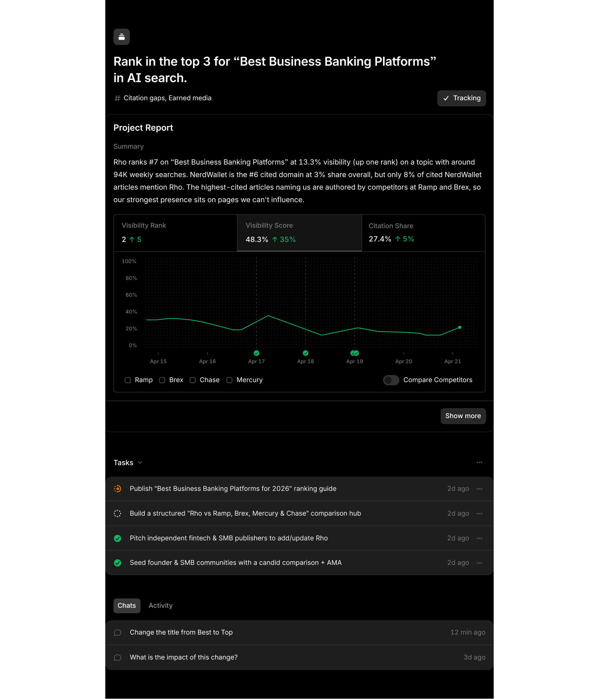
Task: Click the Apr 19 double checkmark marker
Action: pyautogui.click(x=355, y=353)
